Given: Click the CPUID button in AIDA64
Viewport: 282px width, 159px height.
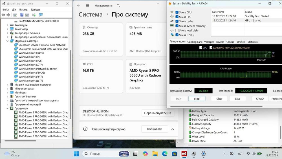Looking at the screenshot, I should tap(260, 99).
